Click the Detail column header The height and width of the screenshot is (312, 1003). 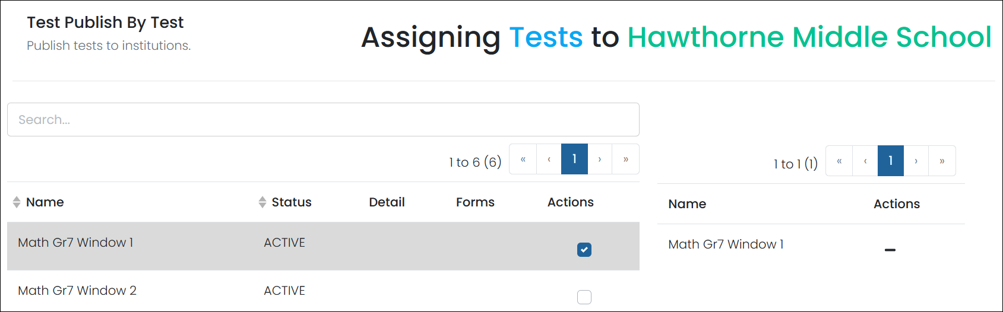pyautogui.click(x=387, y=202)
